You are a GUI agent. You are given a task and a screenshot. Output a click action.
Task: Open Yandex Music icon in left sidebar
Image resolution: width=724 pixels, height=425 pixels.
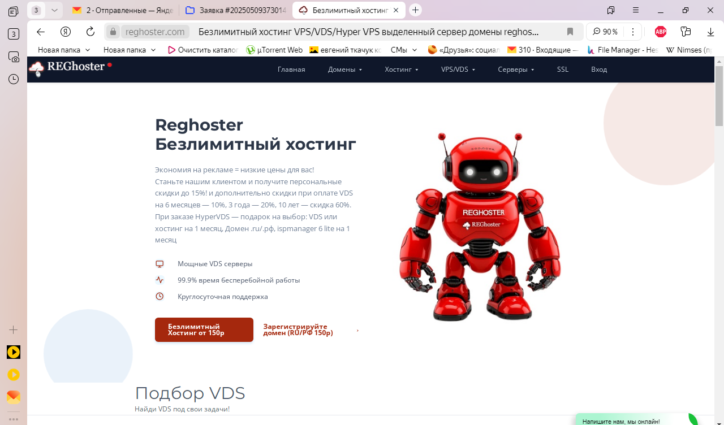12,374
